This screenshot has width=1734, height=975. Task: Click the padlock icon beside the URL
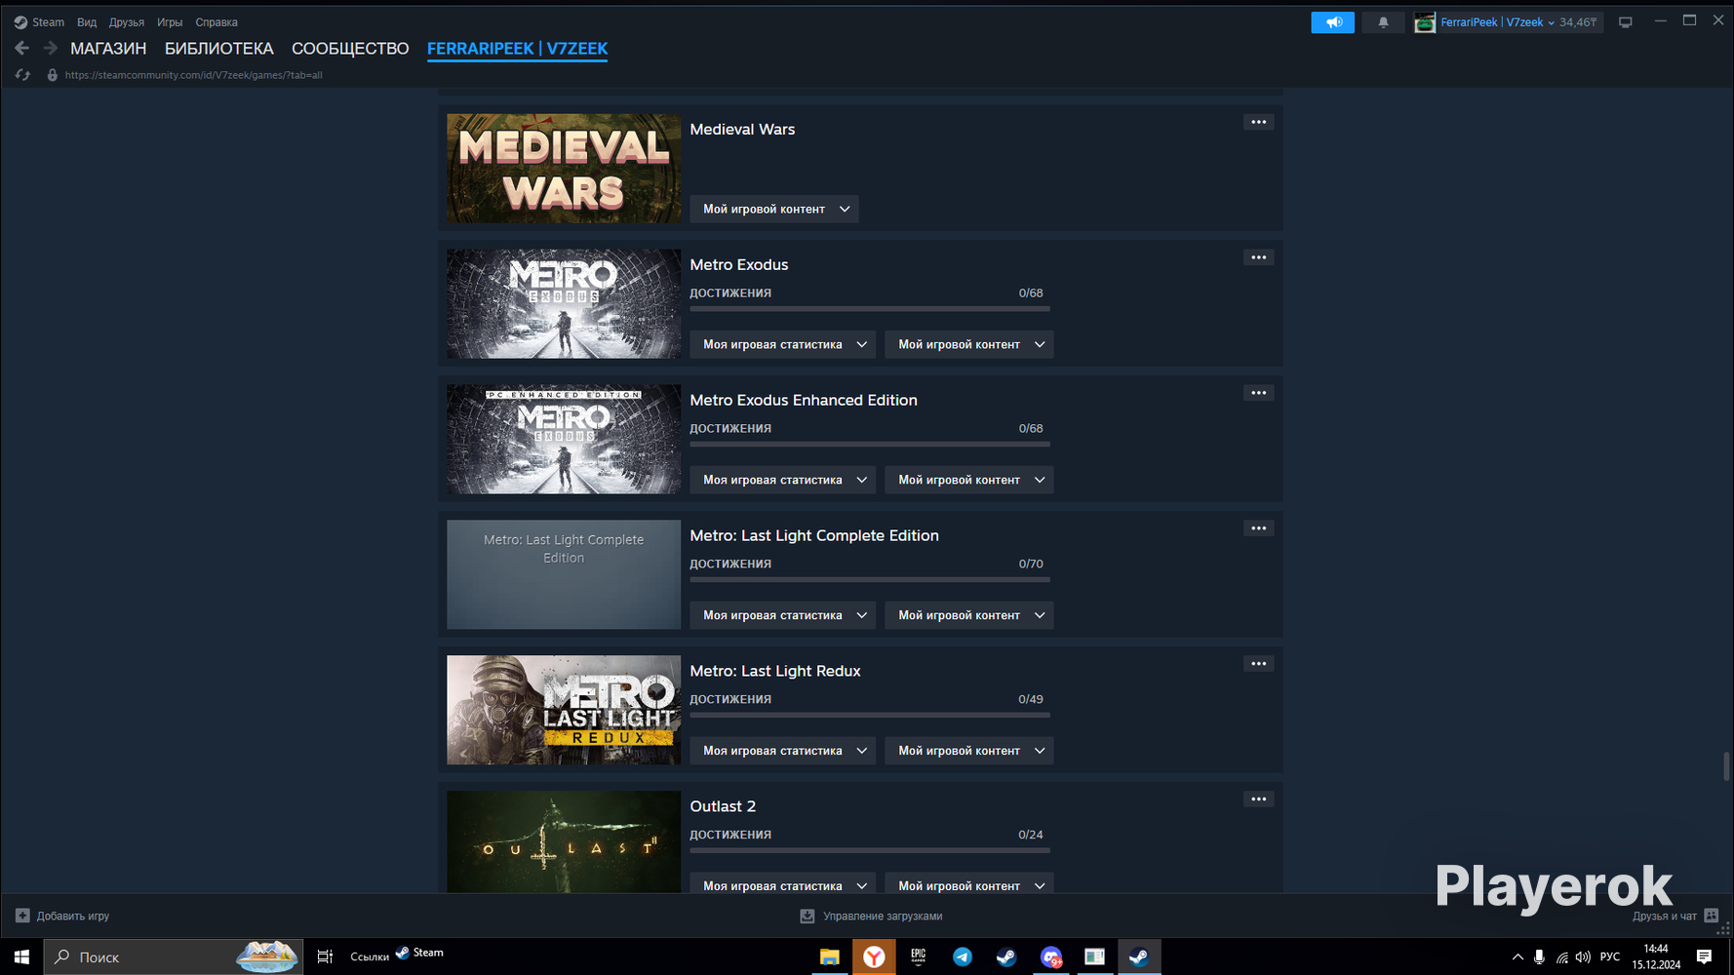pyautogui.click(x=53, y=75)
